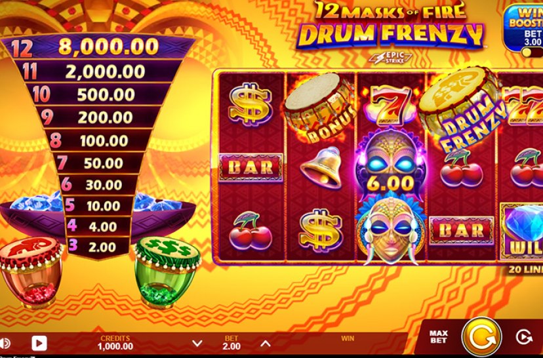Click the Max Bet button
Viewport: 543px width, 358px height.
(439, 336)
